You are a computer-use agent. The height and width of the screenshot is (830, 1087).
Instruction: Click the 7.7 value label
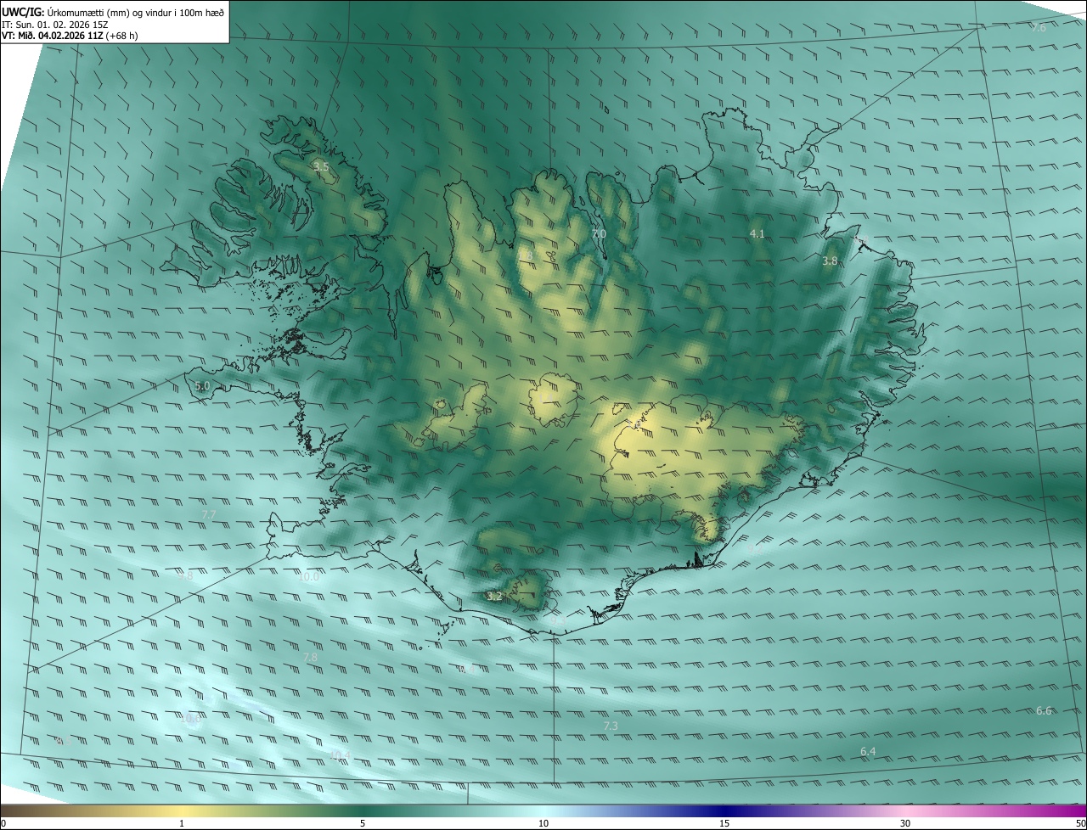209,514
